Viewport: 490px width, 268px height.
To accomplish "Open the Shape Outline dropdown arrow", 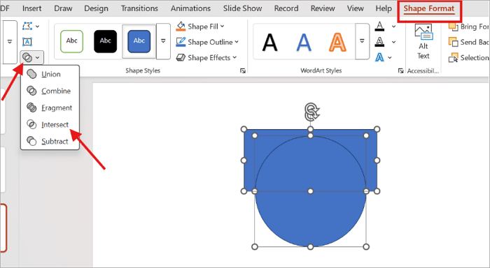I will 237,42.
